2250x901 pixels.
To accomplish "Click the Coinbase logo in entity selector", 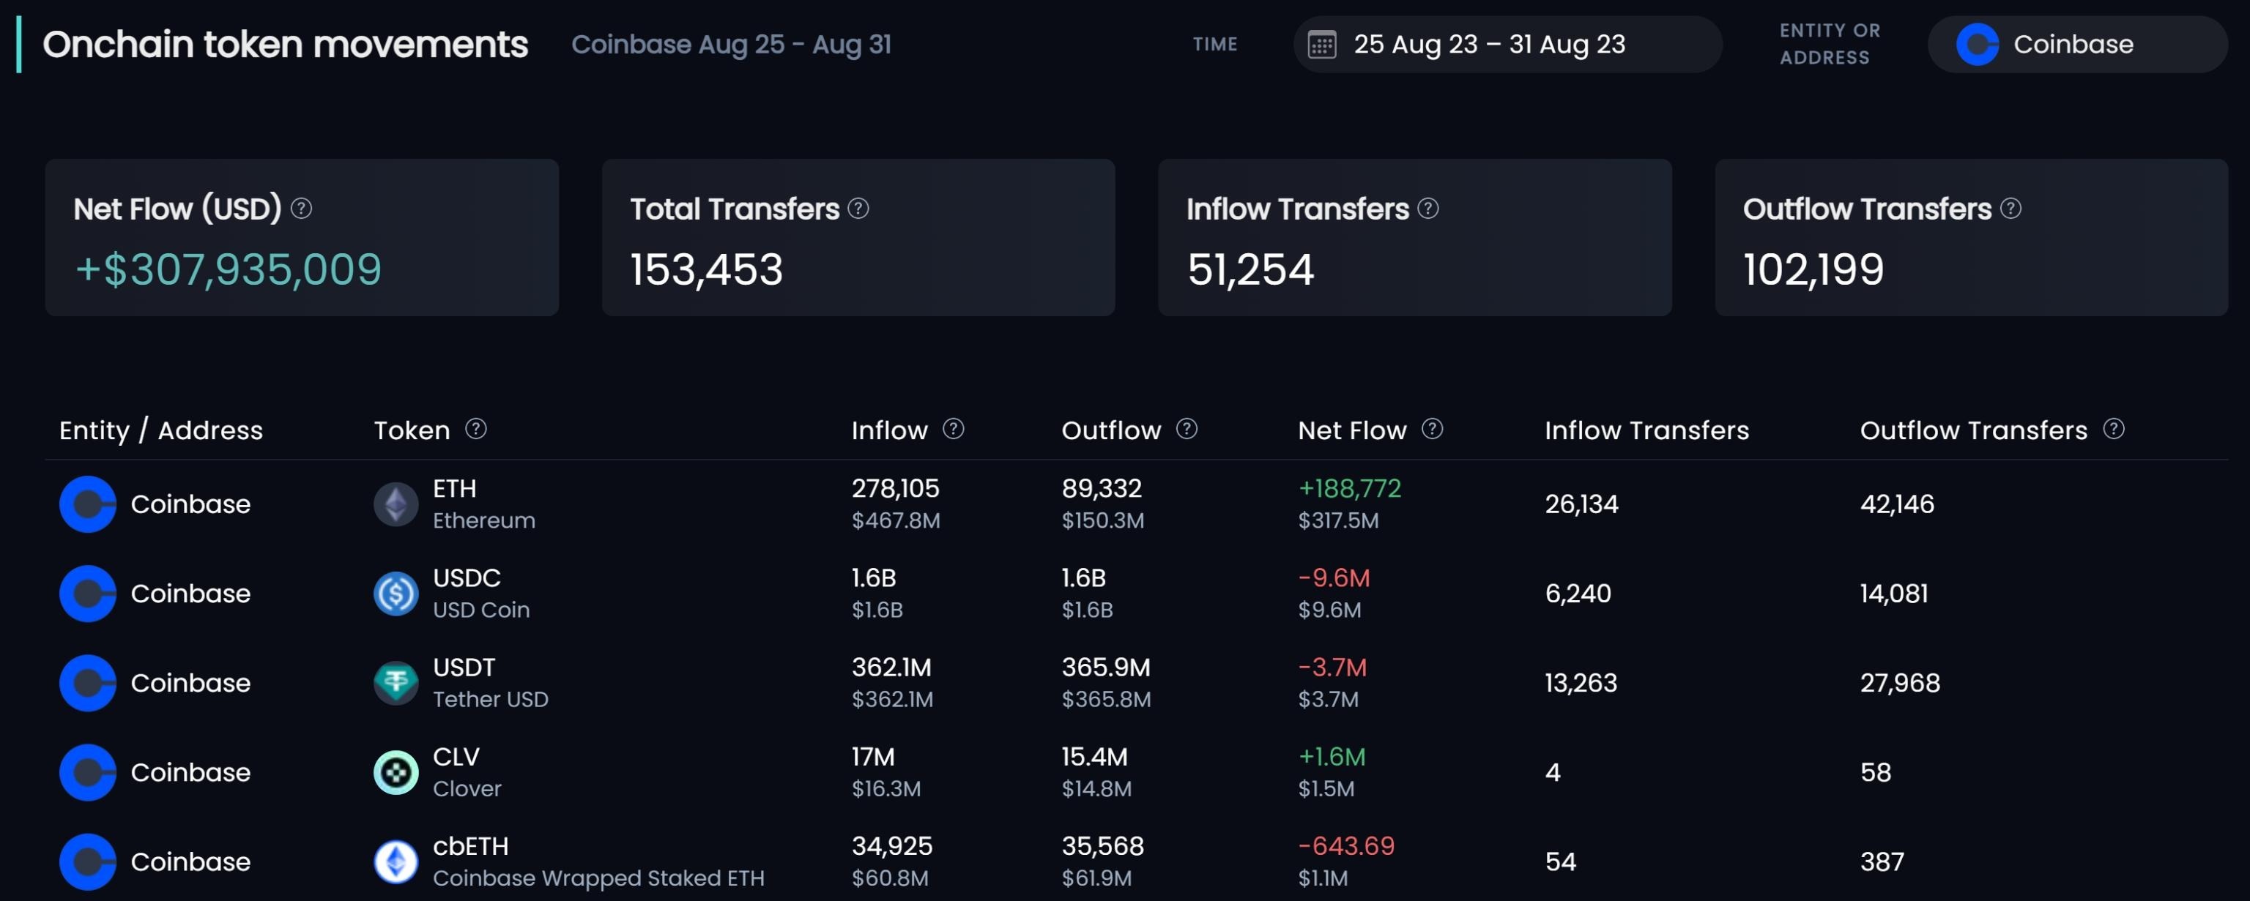I will point(1978,45).
